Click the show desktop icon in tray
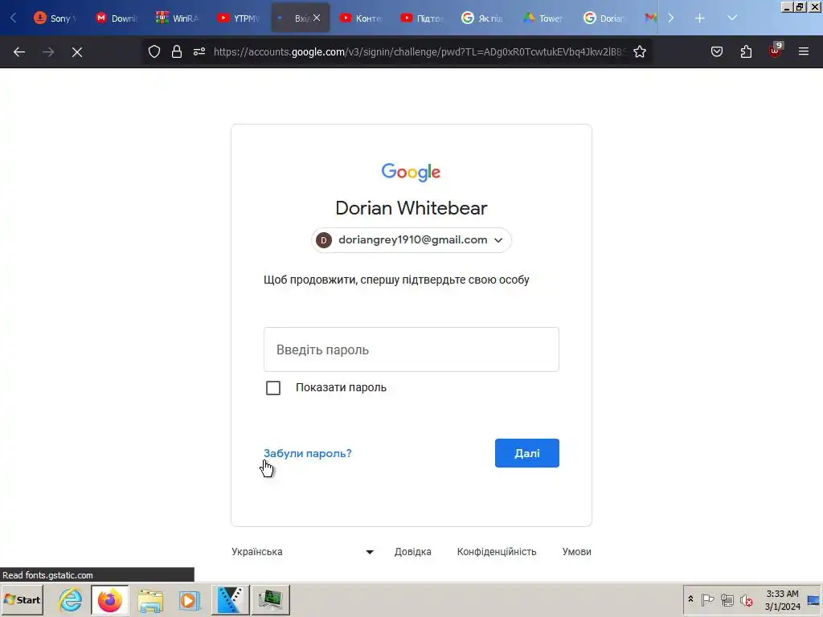This screenshot has height=617, width=823. tap(813, 599)
